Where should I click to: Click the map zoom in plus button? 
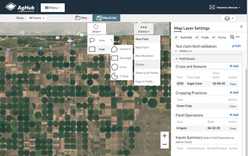pyautogui.click(x=165, y=136)
